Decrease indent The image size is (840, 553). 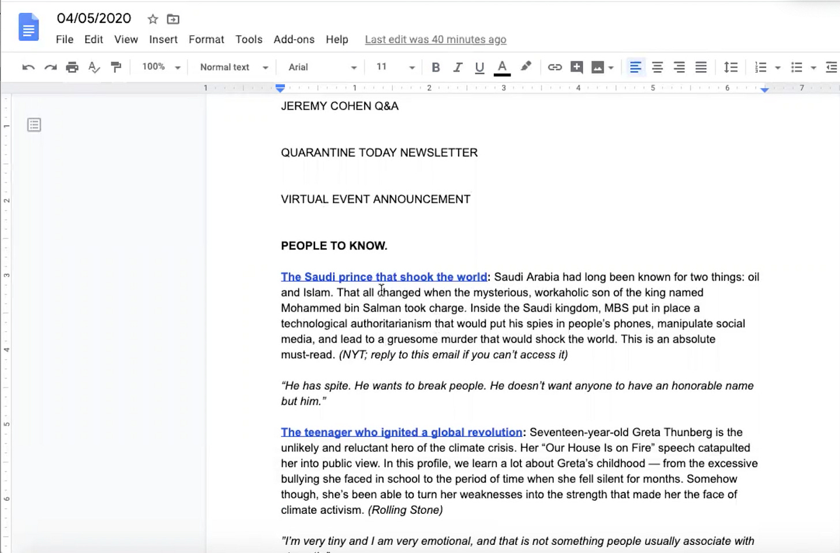(x=832, y=68)
